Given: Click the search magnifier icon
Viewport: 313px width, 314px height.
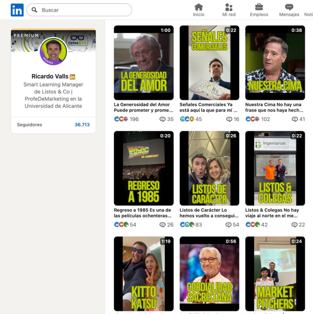Looking at the screenshot, I should 35,10.
